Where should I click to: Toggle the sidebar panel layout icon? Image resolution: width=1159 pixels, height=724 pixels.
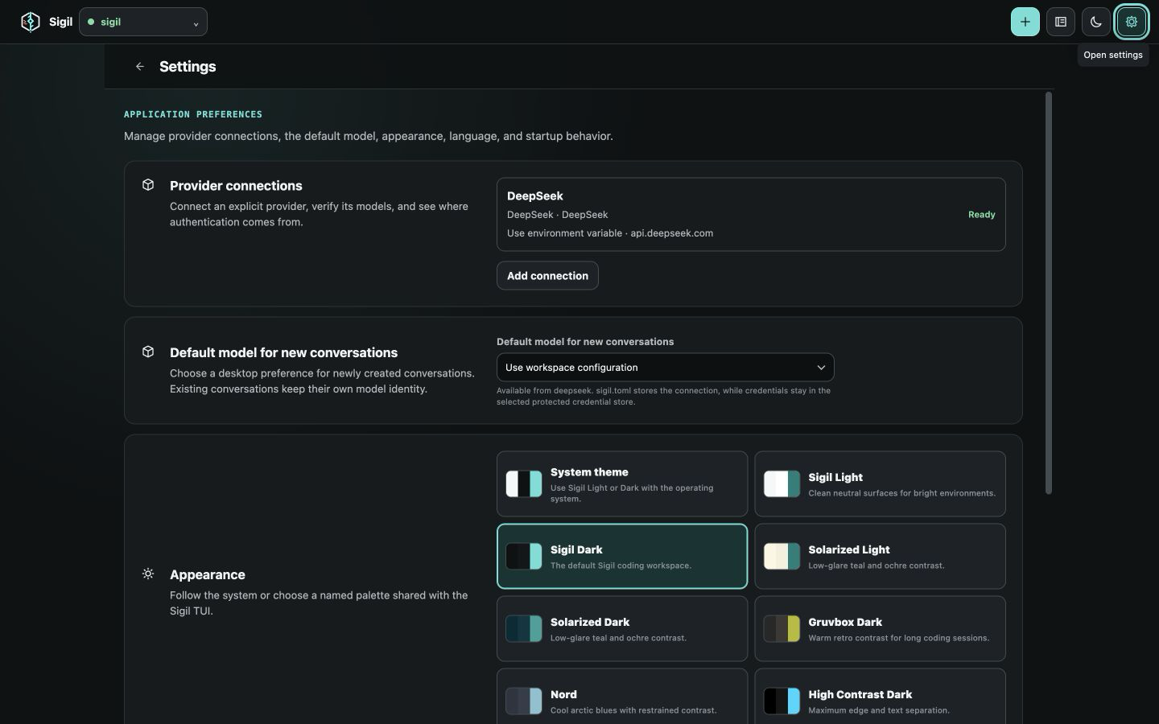point(1061,22)
